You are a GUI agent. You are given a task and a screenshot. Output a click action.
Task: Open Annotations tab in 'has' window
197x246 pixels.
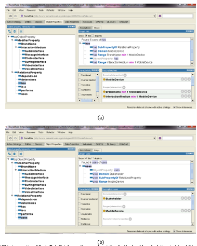(x=85, y=28)
